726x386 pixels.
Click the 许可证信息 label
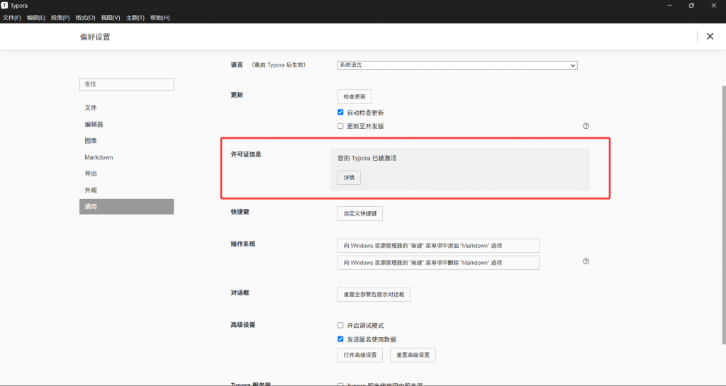[246, 154]
